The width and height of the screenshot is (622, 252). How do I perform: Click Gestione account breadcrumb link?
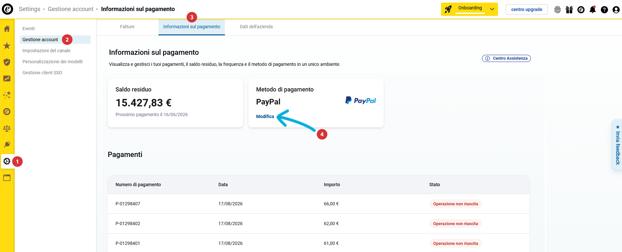coord(71,9)
